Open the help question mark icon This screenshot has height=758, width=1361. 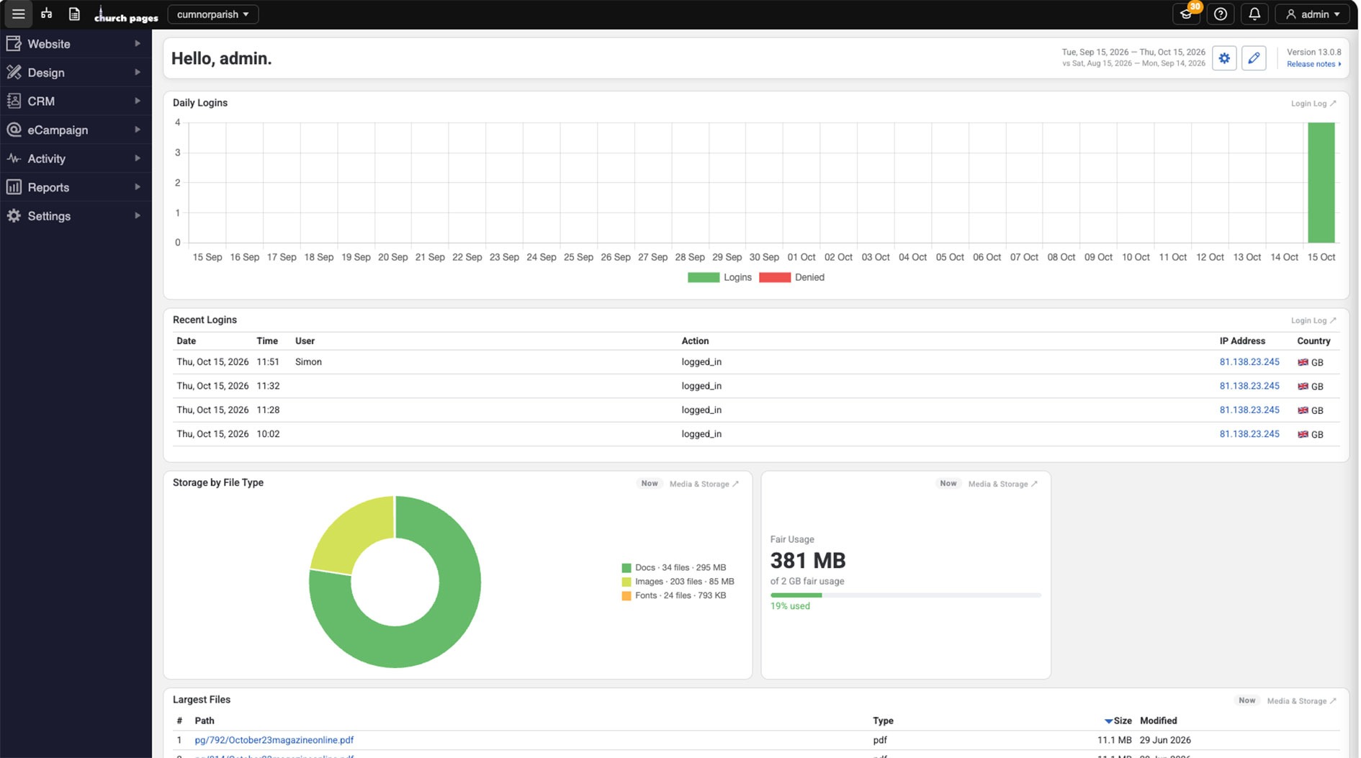tap(1221, 14)
